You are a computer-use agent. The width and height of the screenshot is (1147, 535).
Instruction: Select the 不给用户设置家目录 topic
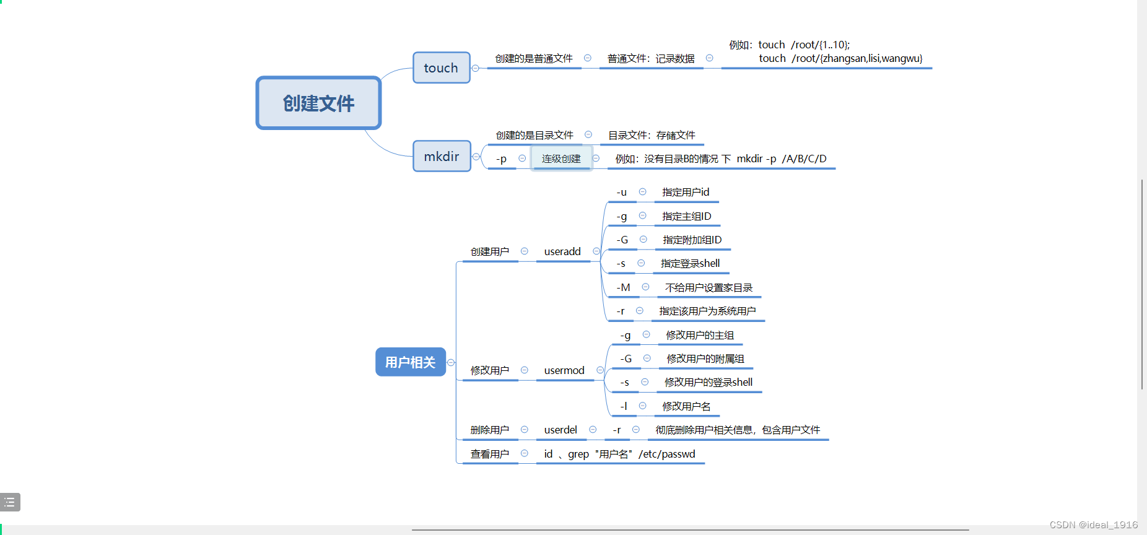point(709,287)
